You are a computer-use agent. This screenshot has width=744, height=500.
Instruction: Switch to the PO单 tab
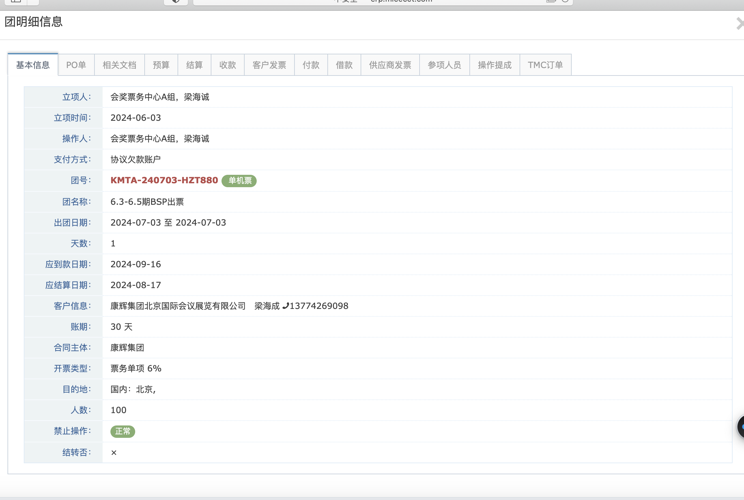coord(76,65)
